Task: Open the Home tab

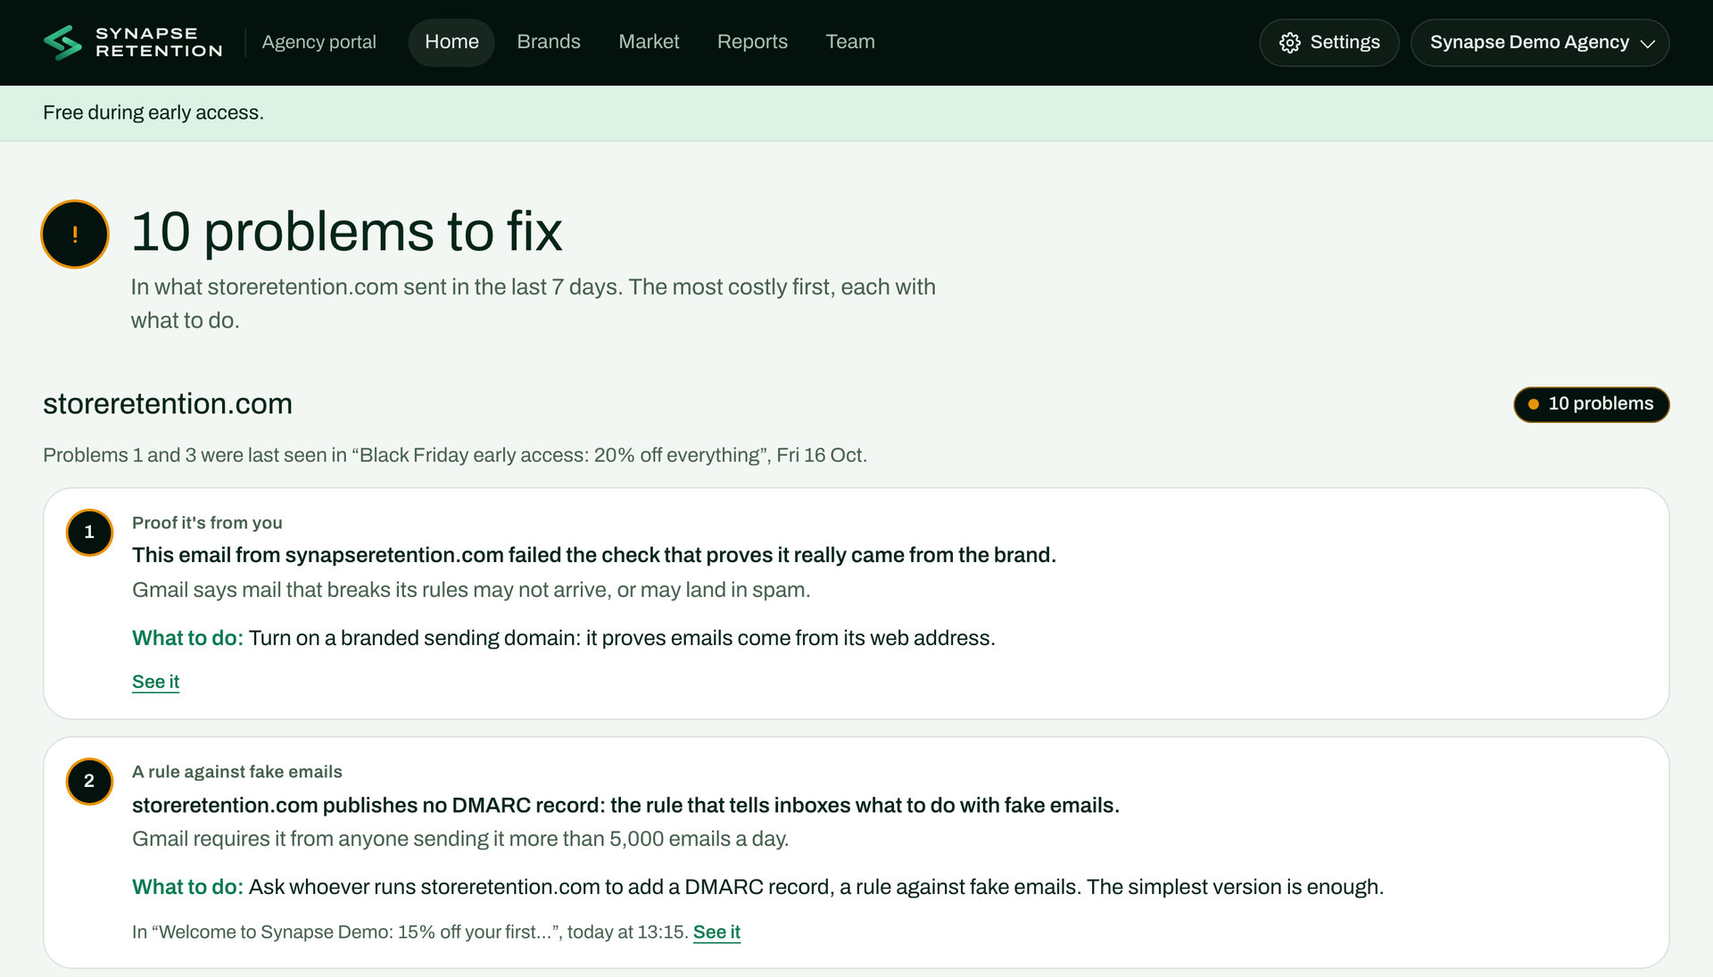Action: coord(451,42)
